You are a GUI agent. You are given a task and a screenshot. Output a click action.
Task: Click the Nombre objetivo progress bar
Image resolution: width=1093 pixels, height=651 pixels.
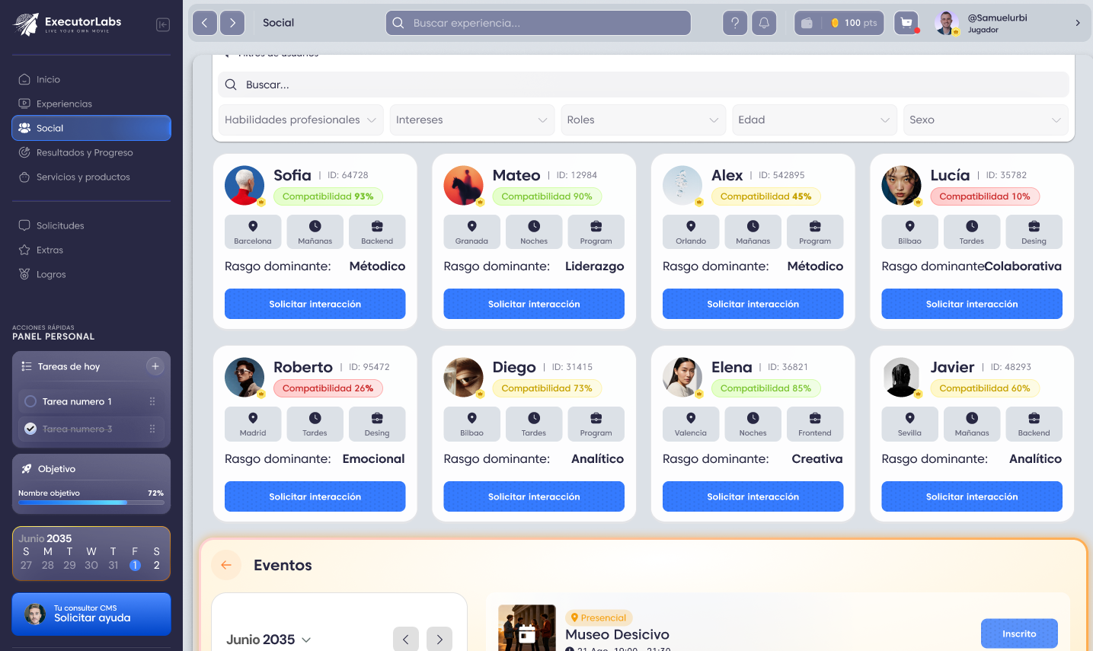click(x=91, y=503)
